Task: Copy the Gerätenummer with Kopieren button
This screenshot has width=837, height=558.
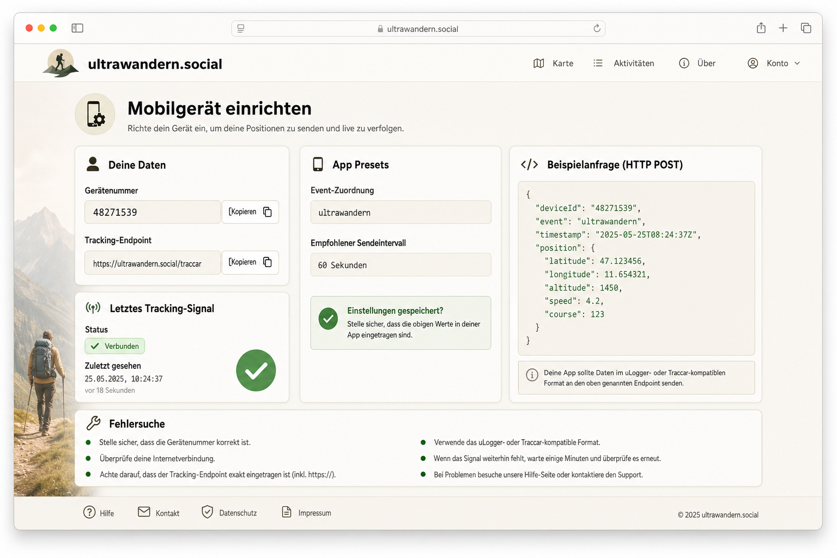Action: tap(250, 212)
